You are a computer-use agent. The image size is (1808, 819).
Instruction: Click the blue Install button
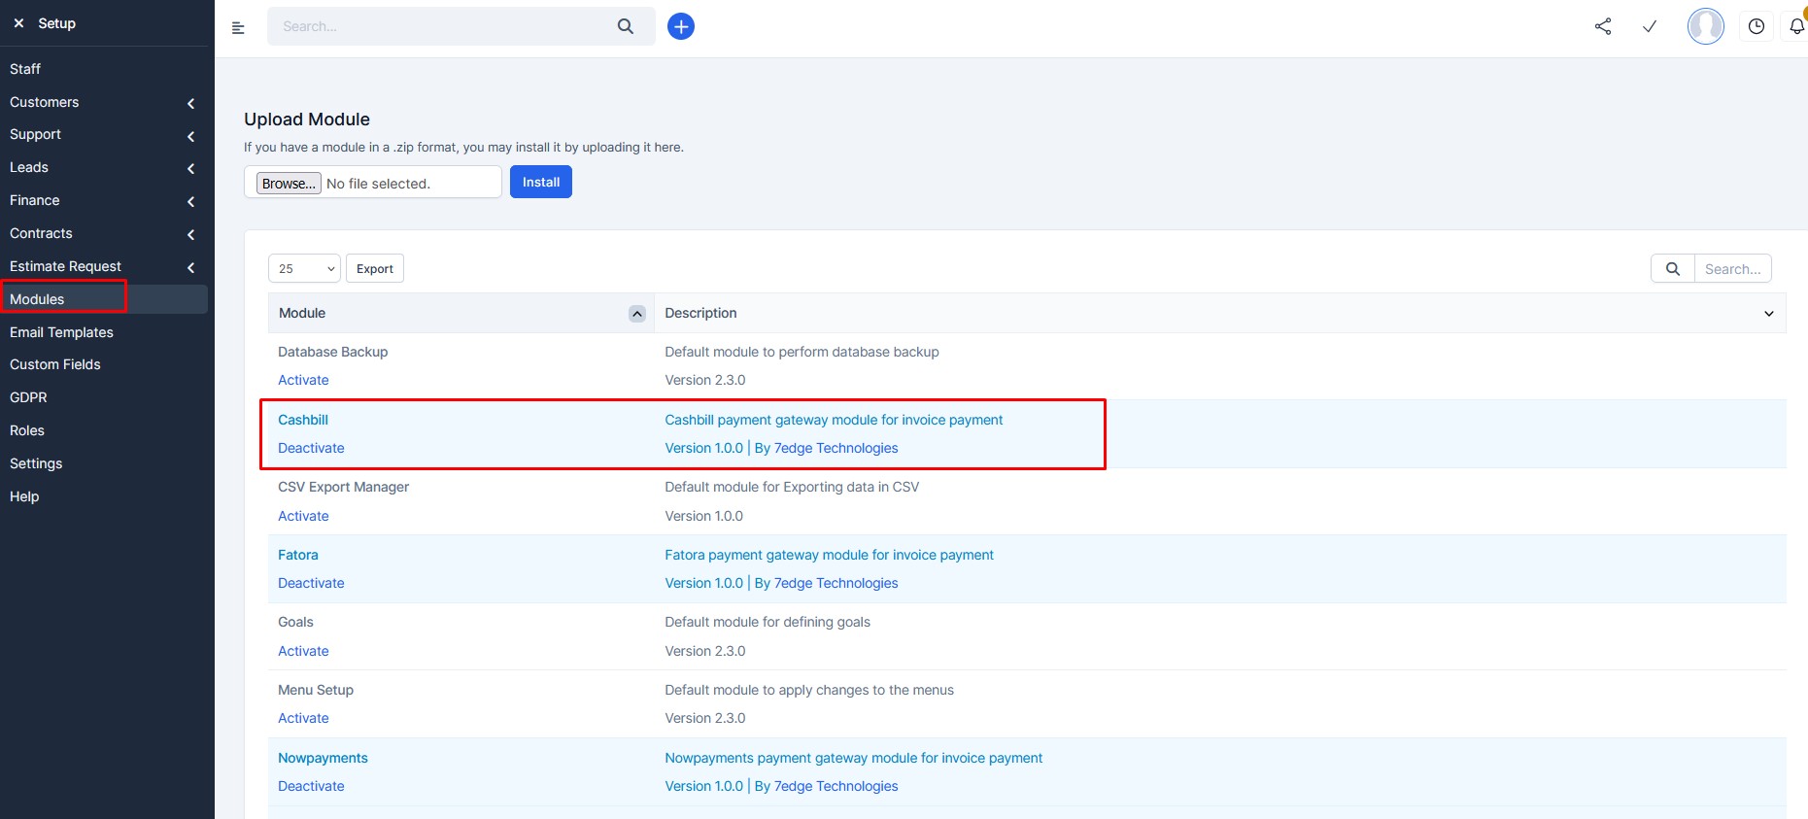point(541,182)
